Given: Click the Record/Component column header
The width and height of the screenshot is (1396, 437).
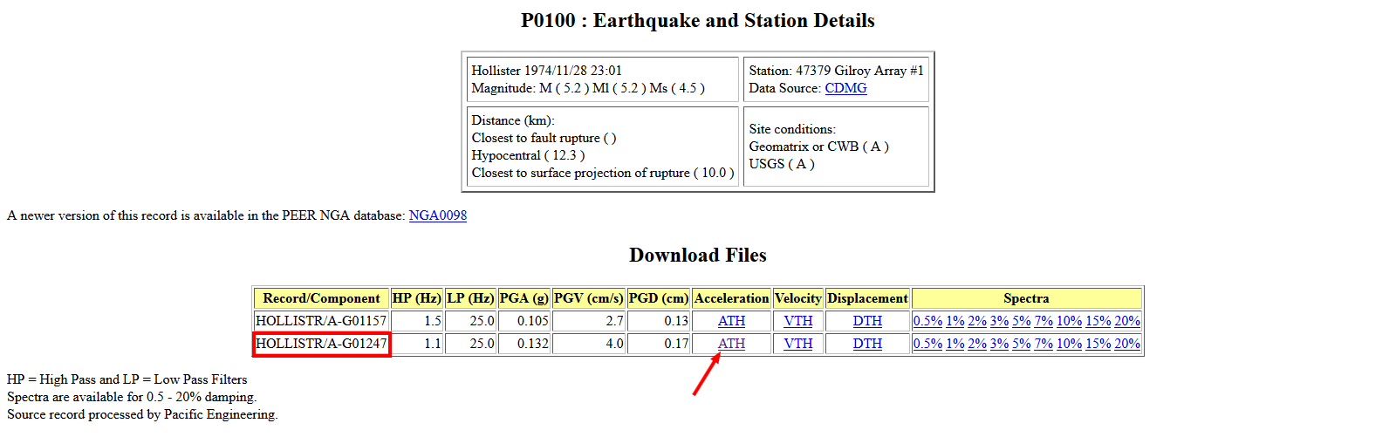Looking at the screenshot, I should pyautogui.click(x=321, y=298).
